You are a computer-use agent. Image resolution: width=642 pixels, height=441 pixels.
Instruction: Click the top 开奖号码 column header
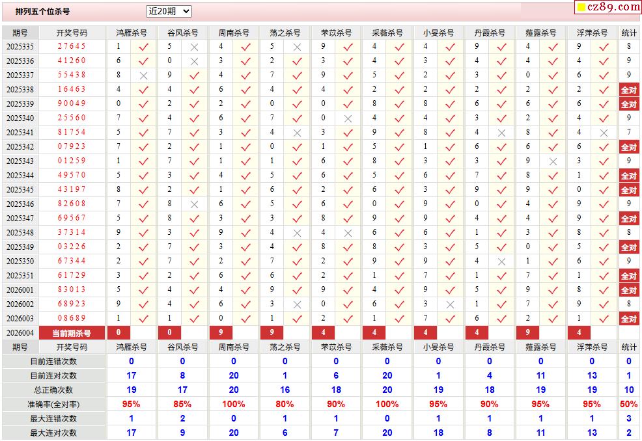72,33
